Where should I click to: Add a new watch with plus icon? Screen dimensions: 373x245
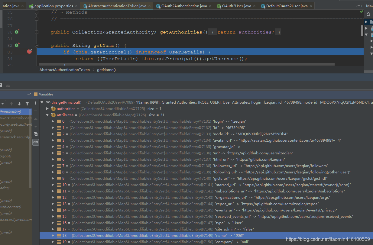tap(36, 103)
